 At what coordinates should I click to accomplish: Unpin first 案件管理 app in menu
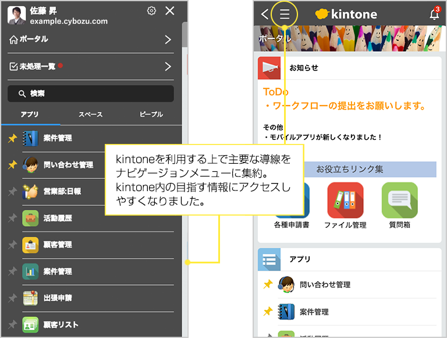(x=12, y=138)
